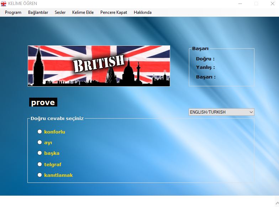The height and width of the screenshot is (207, 279).
Task: Click the Yanlış score label
Action: coord(205,67)
